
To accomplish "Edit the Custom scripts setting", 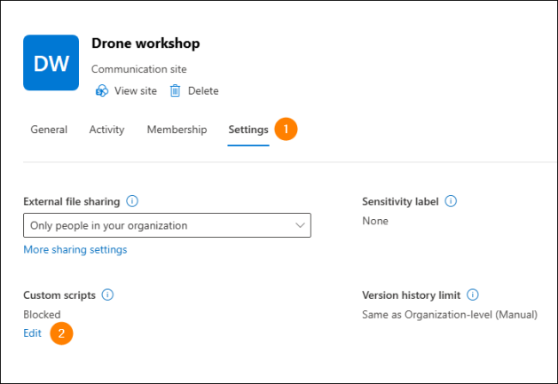I will pyautogui.click(x=33, y=333).
